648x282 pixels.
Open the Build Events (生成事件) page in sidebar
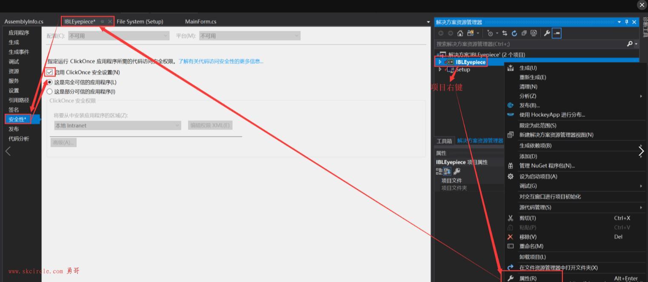[x=19, y=52]
